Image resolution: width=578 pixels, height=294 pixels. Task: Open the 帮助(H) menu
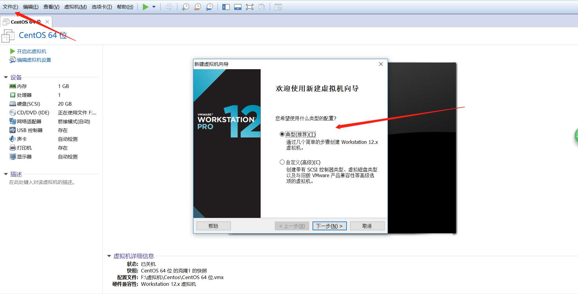point(125,7)
